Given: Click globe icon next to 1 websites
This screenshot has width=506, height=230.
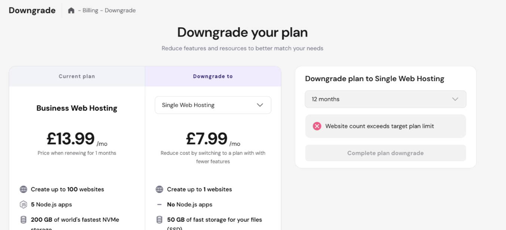Looking at the screenshot, I should point(159,189).
